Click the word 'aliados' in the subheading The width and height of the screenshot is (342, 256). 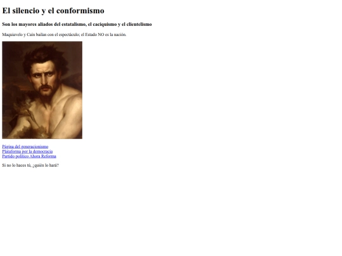[x=45, y=24]
